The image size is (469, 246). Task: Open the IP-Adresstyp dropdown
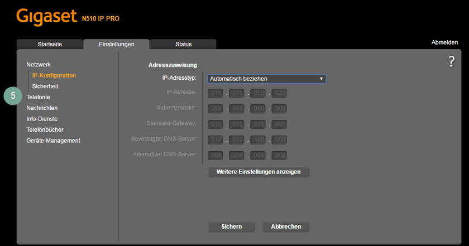(266, 79)
